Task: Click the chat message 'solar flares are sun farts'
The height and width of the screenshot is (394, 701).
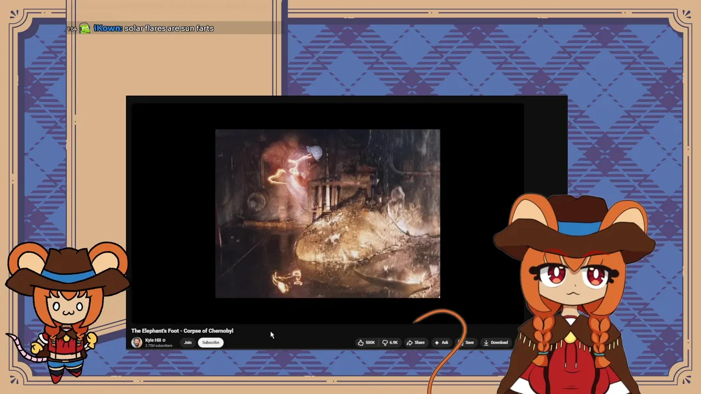Action: pos(169,28)
